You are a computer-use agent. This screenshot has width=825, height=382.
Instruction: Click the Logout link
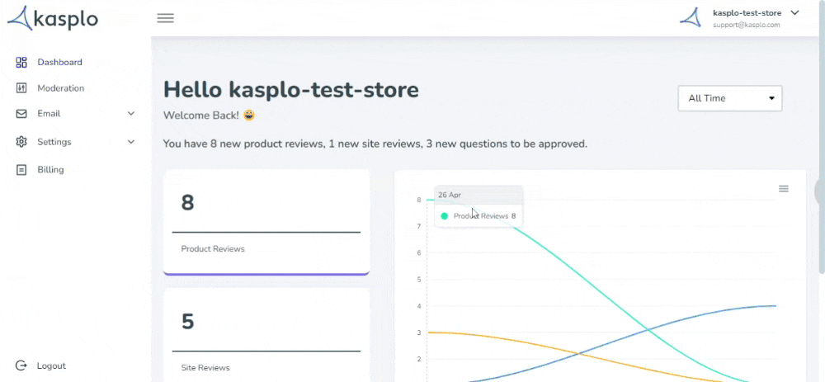click(x=51, y=365)
